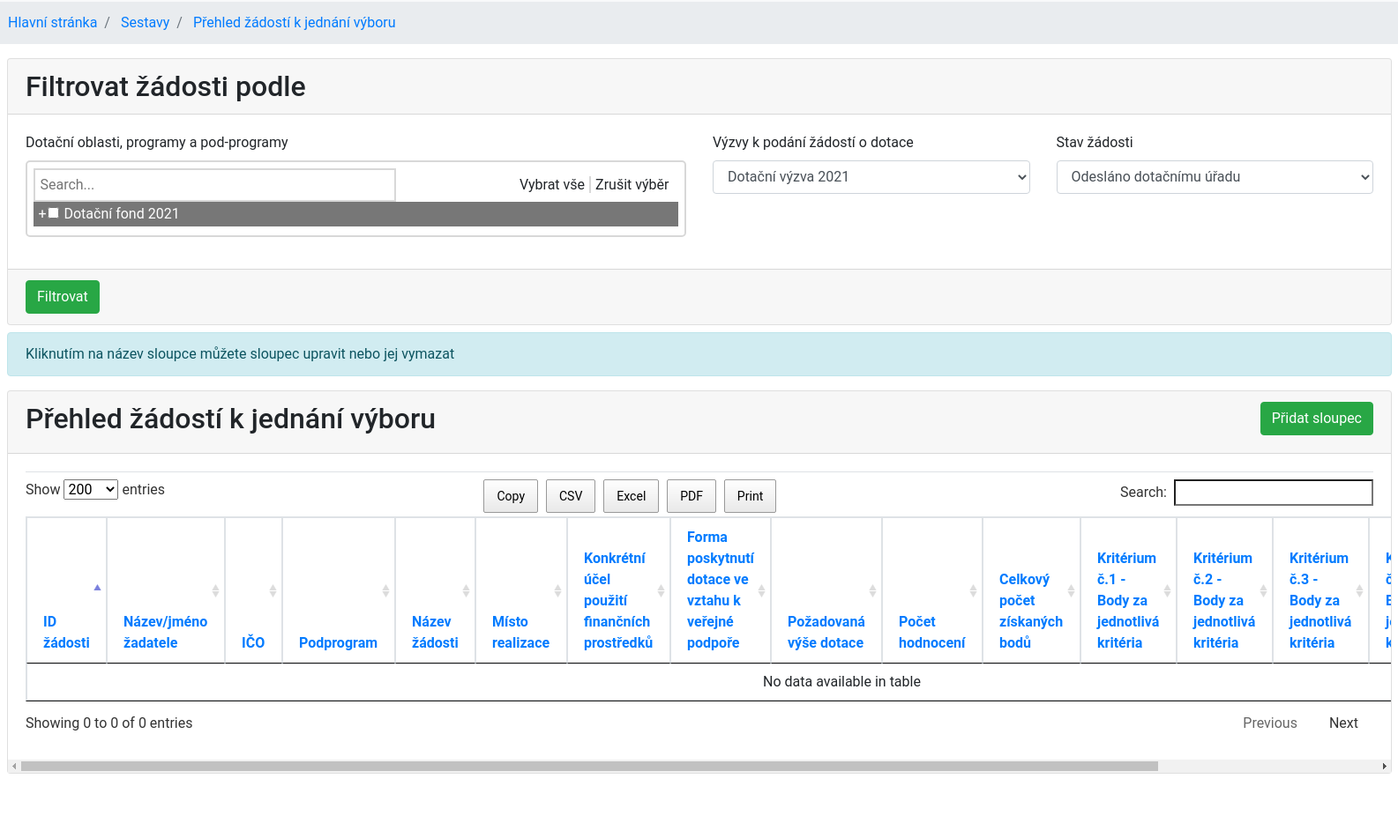Check the Dotační fond 2021 checkbox

pos(54,213)
